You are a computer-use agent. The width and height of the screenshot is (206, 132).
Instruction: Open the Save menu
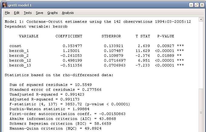(x=39, y=13)
